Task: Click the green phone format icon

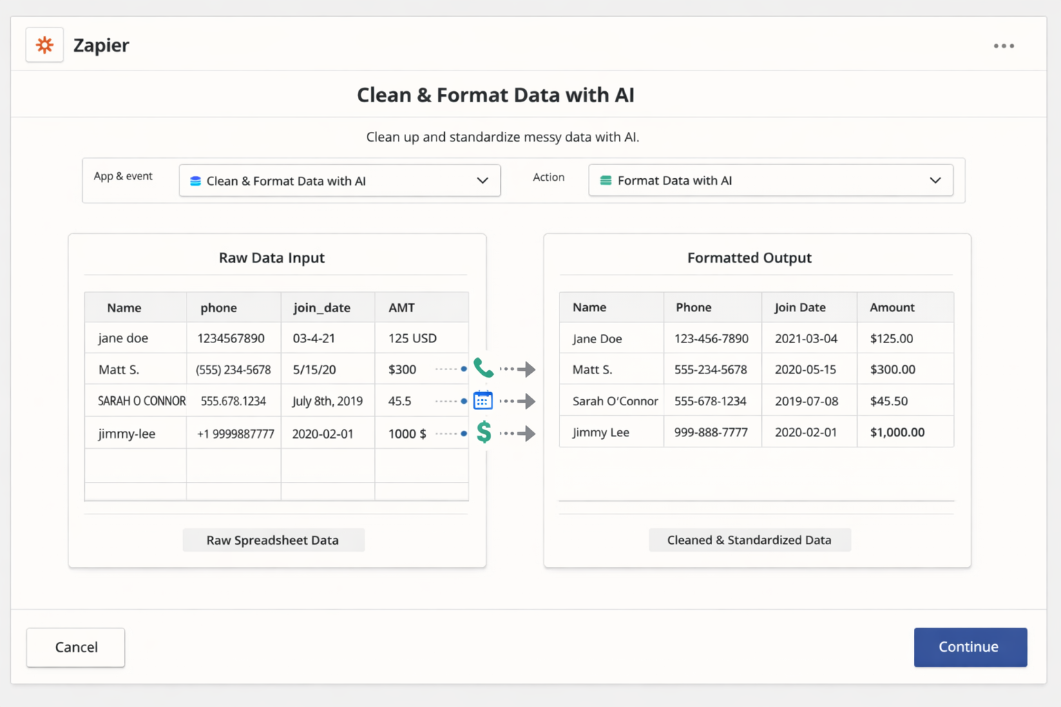Action: 484,368
